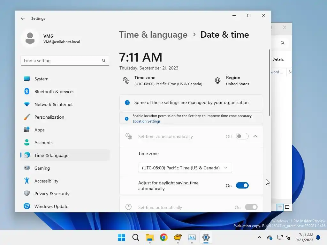The image size is (327, 245).
Task: Collapse the Set time zone automatically section
Action: click(255, 136)
